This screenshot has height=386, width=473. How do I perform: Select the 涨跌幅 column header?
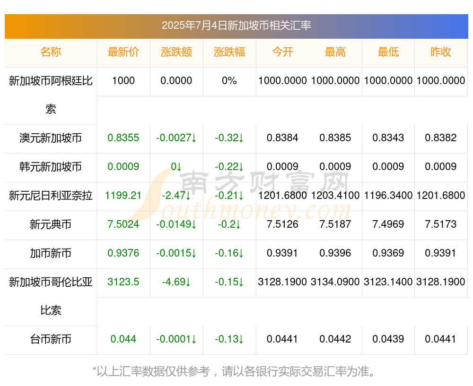click(x=229, y=52)
